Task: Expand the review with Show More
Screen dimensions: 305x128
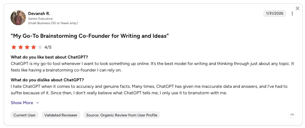Action: pyautogui.click(x=22, y=103)
